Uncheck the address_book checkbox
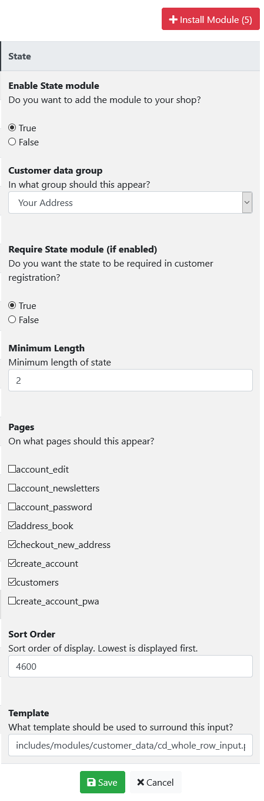The image size is (264, 801). 12,526
